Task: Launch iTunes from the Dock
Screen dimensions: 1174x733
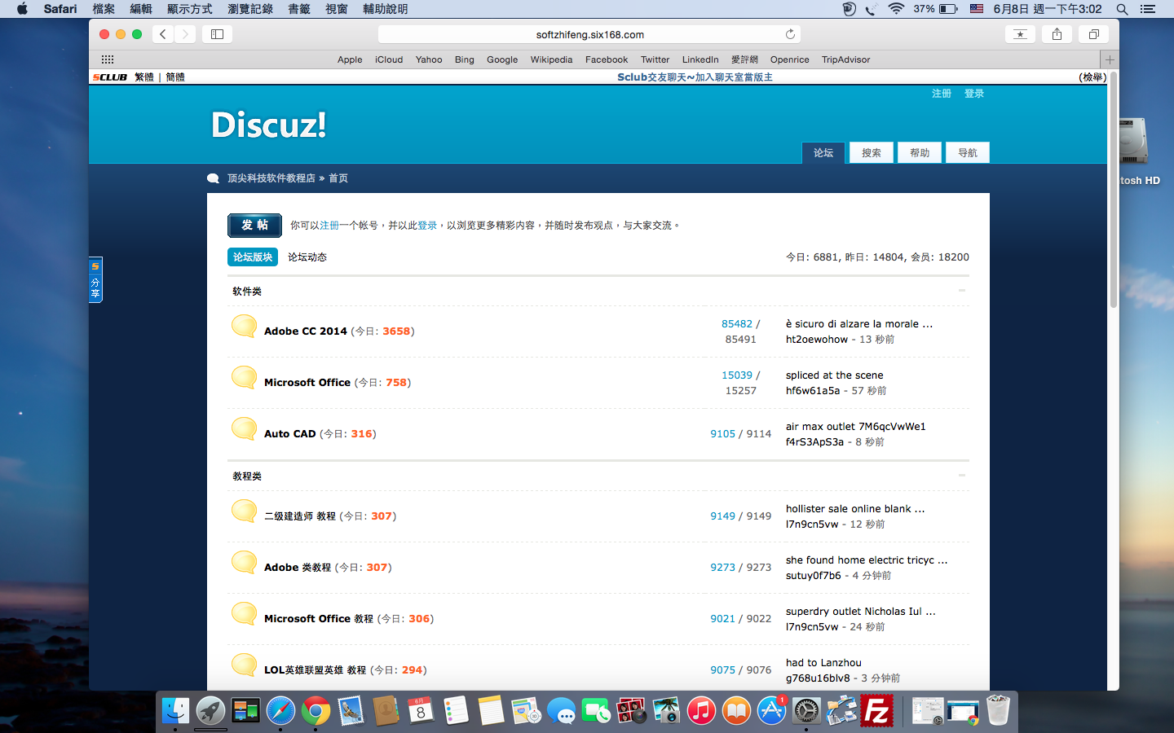Action: [x=701, y=711]
